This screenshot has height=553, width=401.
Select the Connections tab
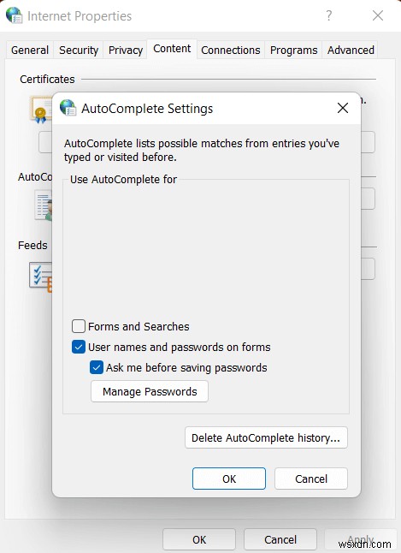click(231, 51)
